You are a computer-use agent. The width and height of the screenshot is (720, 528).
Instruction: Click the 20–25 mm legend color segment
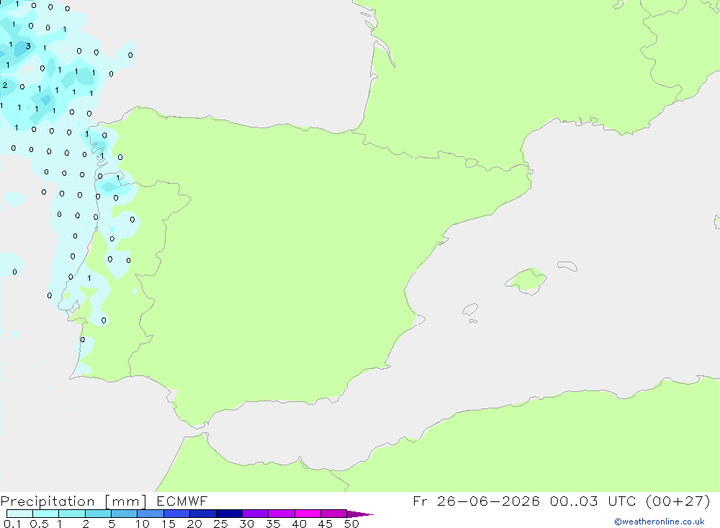click(203, 514)
